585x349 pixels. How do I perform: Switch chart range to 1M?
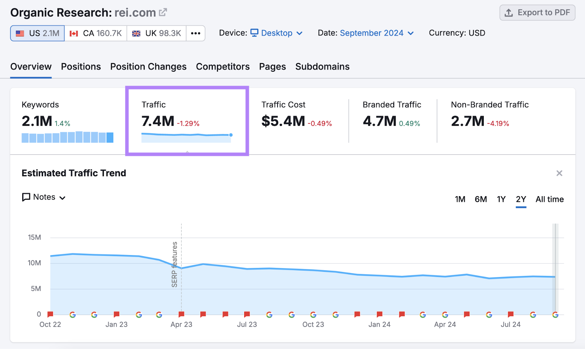(x=460, y=200)
